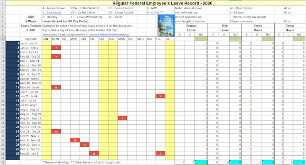The height and width of the screenshot is (165, 306).
Task: Click the Wednesday holiday cell in Nov 8 - Nov 21
Action: pos(75,140)
